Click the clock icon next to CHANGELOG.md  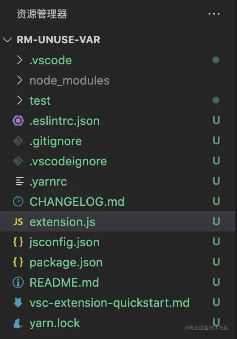point(18,202)
